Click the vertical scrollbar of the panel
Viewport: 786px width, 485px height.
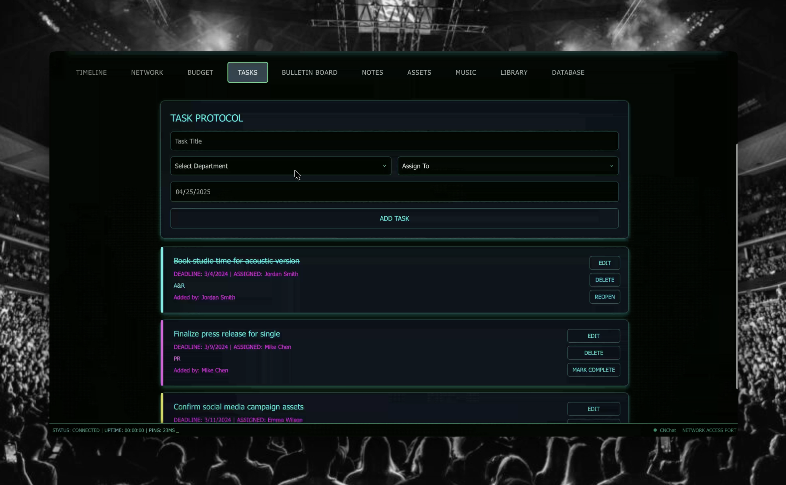pos(737,266)
